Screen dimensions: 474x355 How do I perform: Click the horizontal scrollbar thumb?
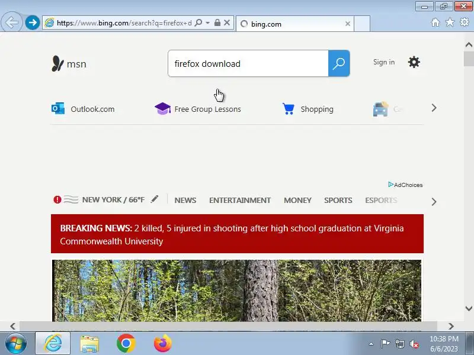[x=228, y=326]
